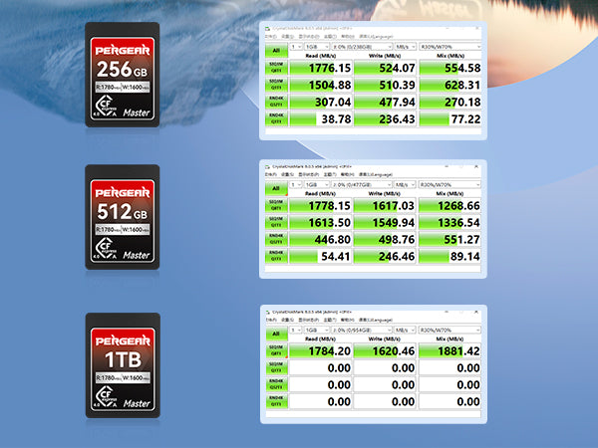Image resolution: width=598 pixels, height=448 pixels.
Task: Click the All button in the 512GB benchmark window
Action: tap(274, 186)
